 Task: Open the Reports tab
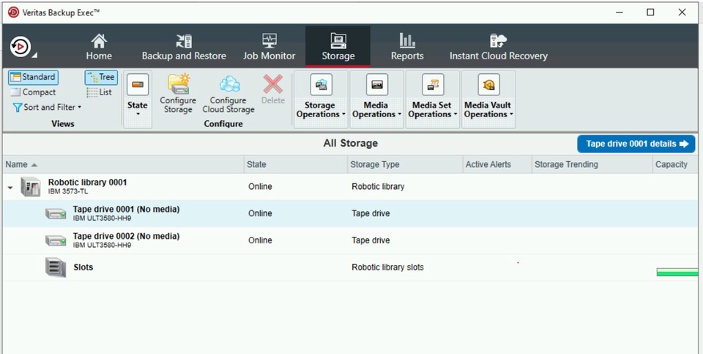pyautogui.click(x=407, y=47)
